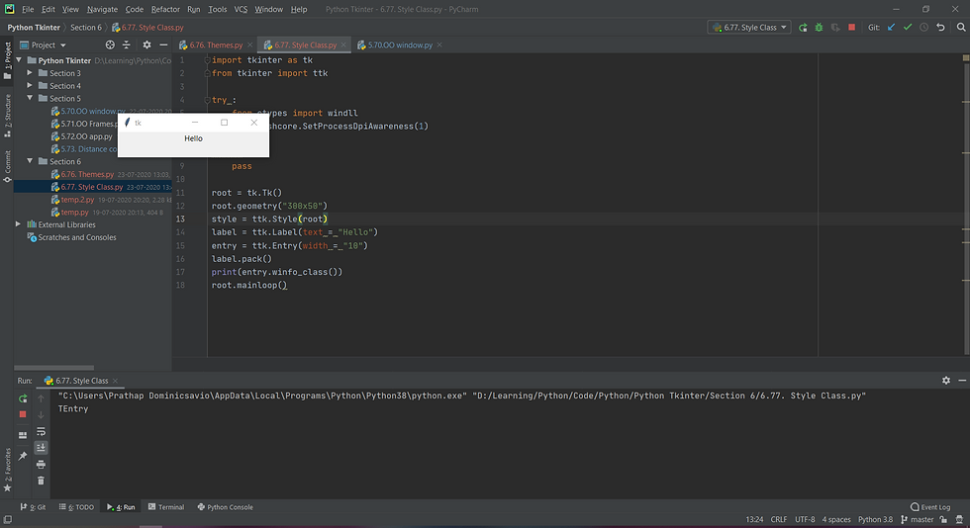
Task: Change CRLF line separator setting
Action: [779, 519]
